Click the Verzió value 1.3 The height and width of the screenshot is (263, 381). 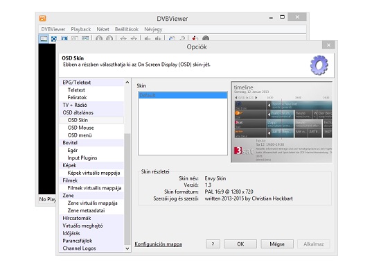[208, 185]
